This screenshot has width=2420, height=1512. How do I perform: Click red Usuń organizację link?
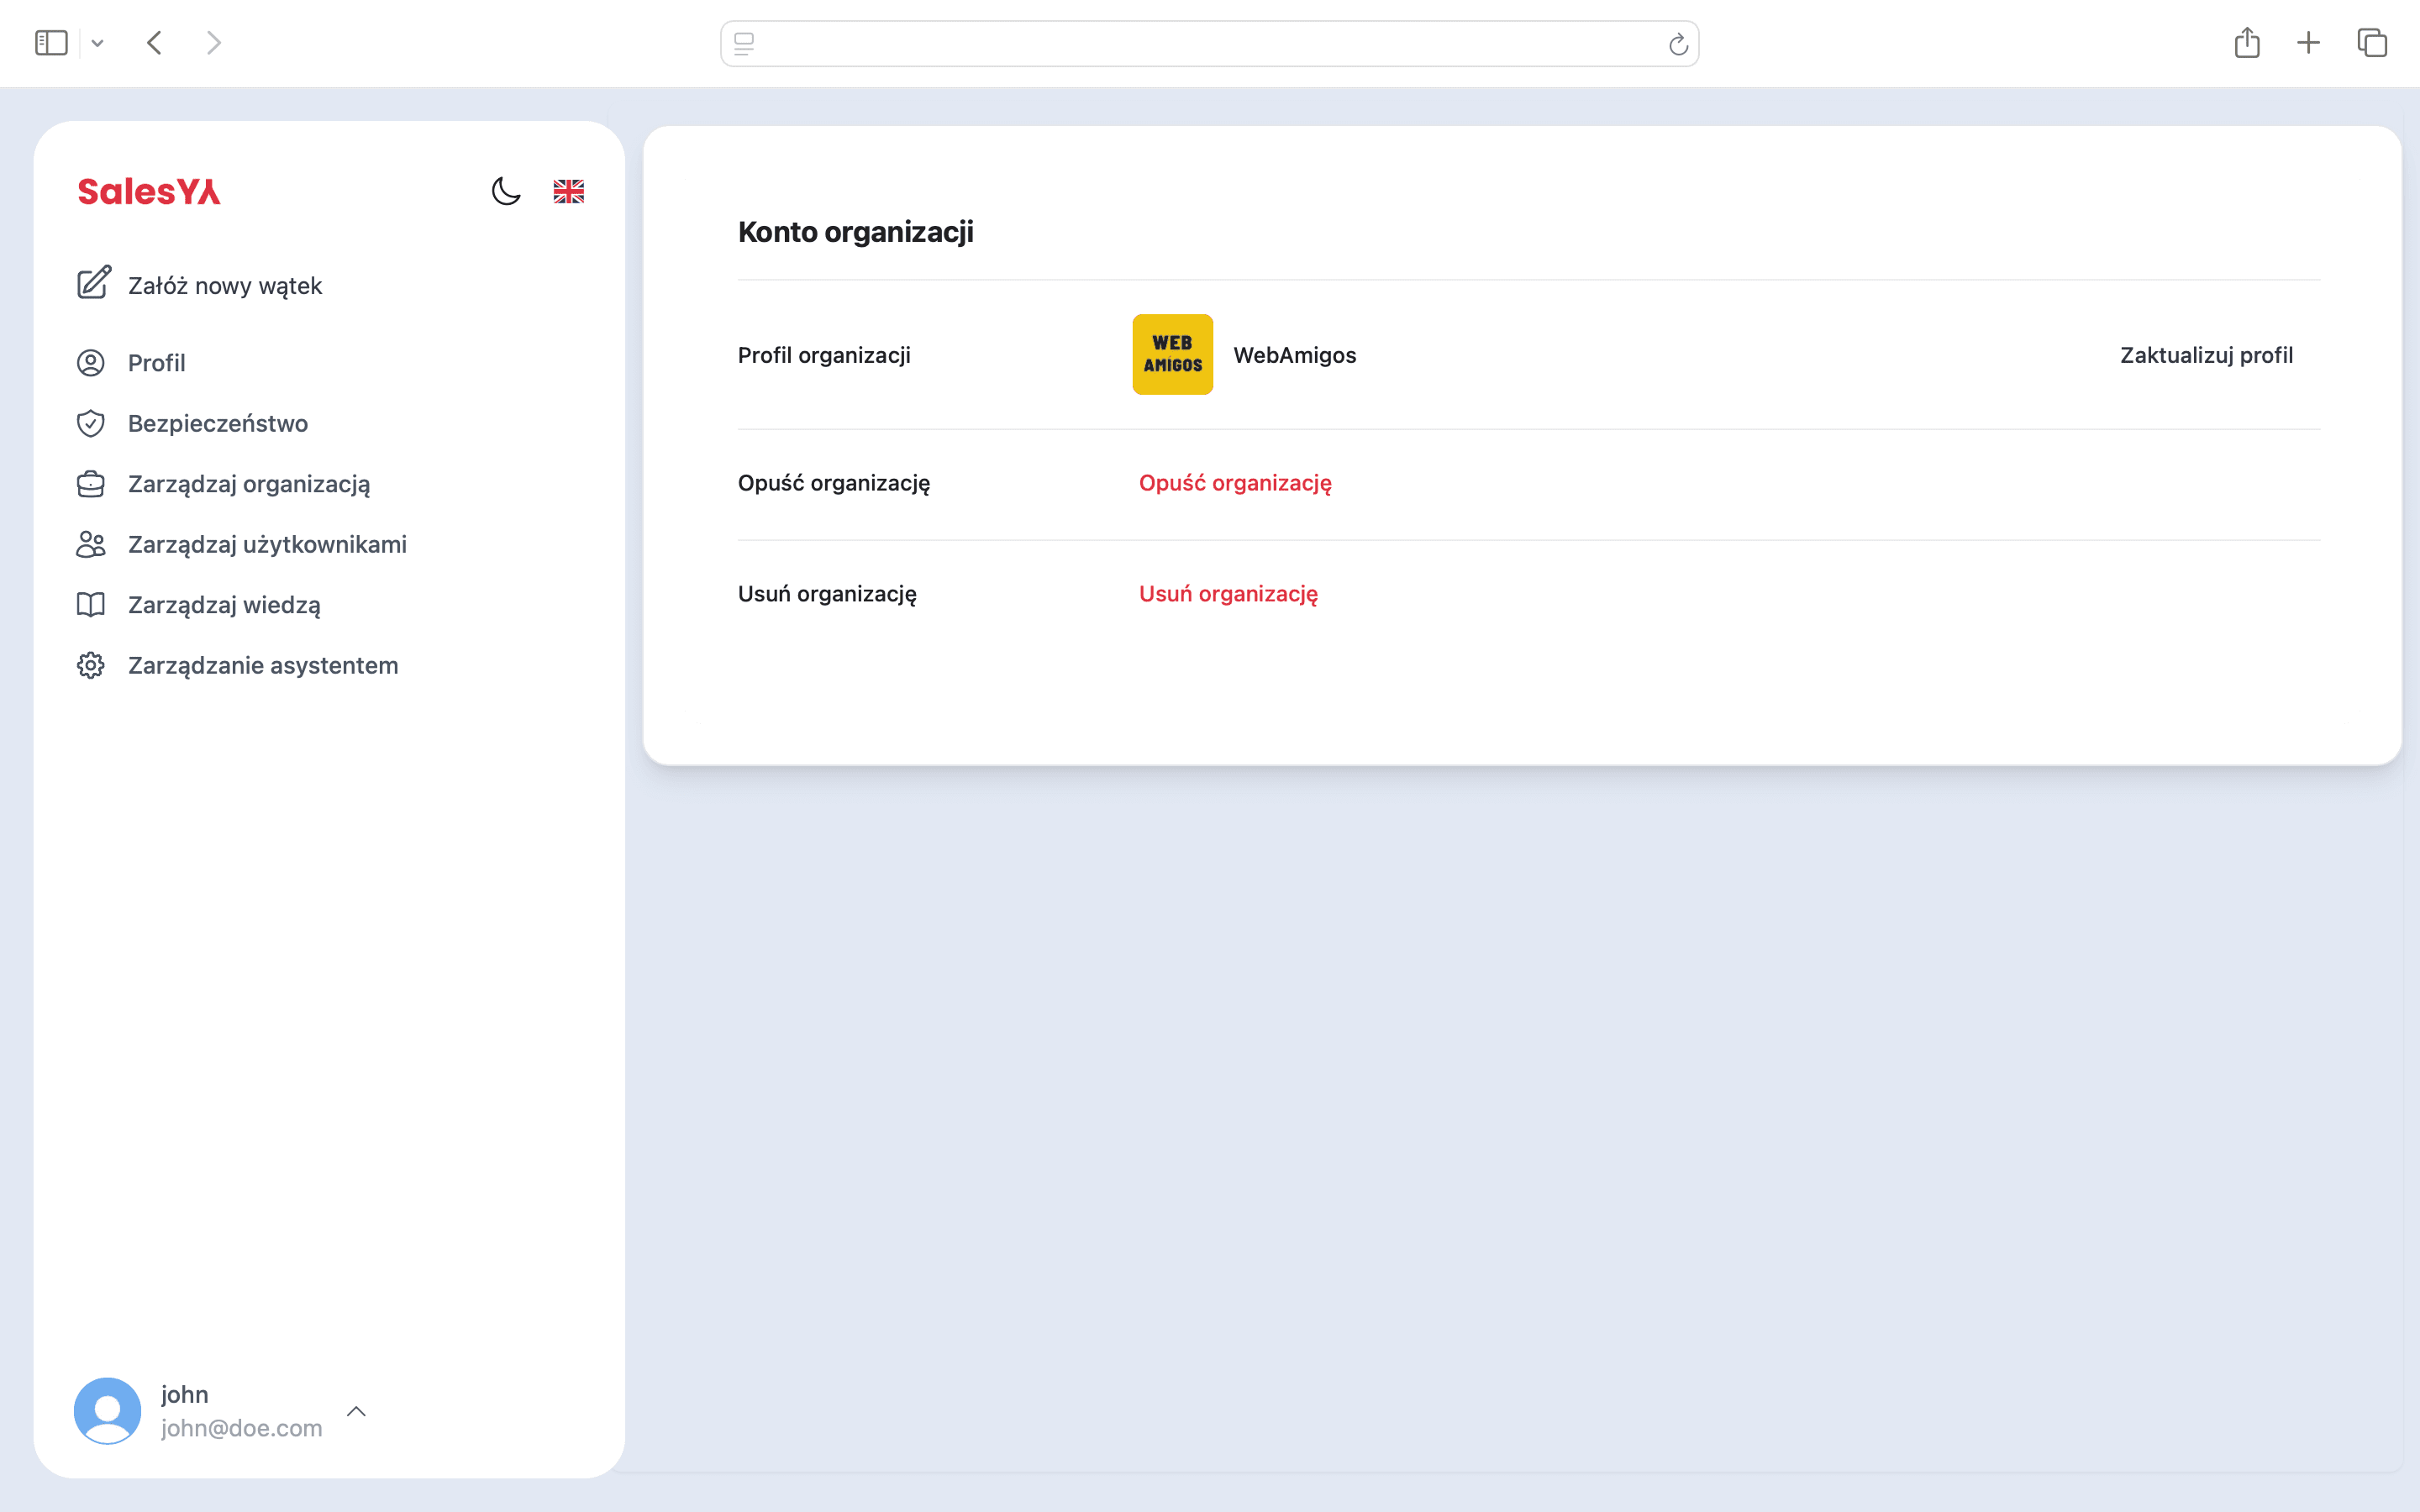tap(1228, 594)
